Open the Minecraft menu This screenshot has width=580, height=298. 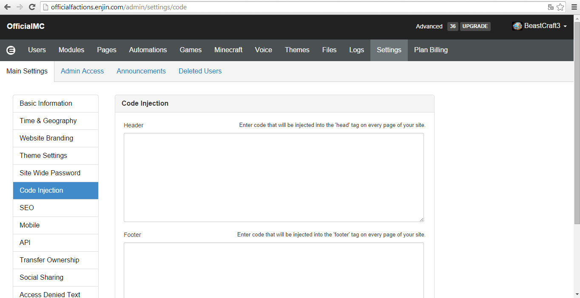(x=228, y=50)
